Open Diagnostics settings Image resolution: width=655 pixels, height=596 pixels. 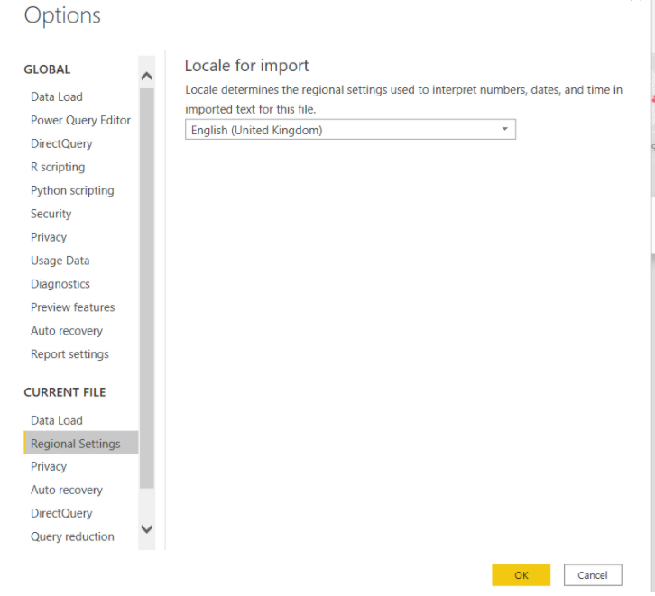click(x=60, y=284)
